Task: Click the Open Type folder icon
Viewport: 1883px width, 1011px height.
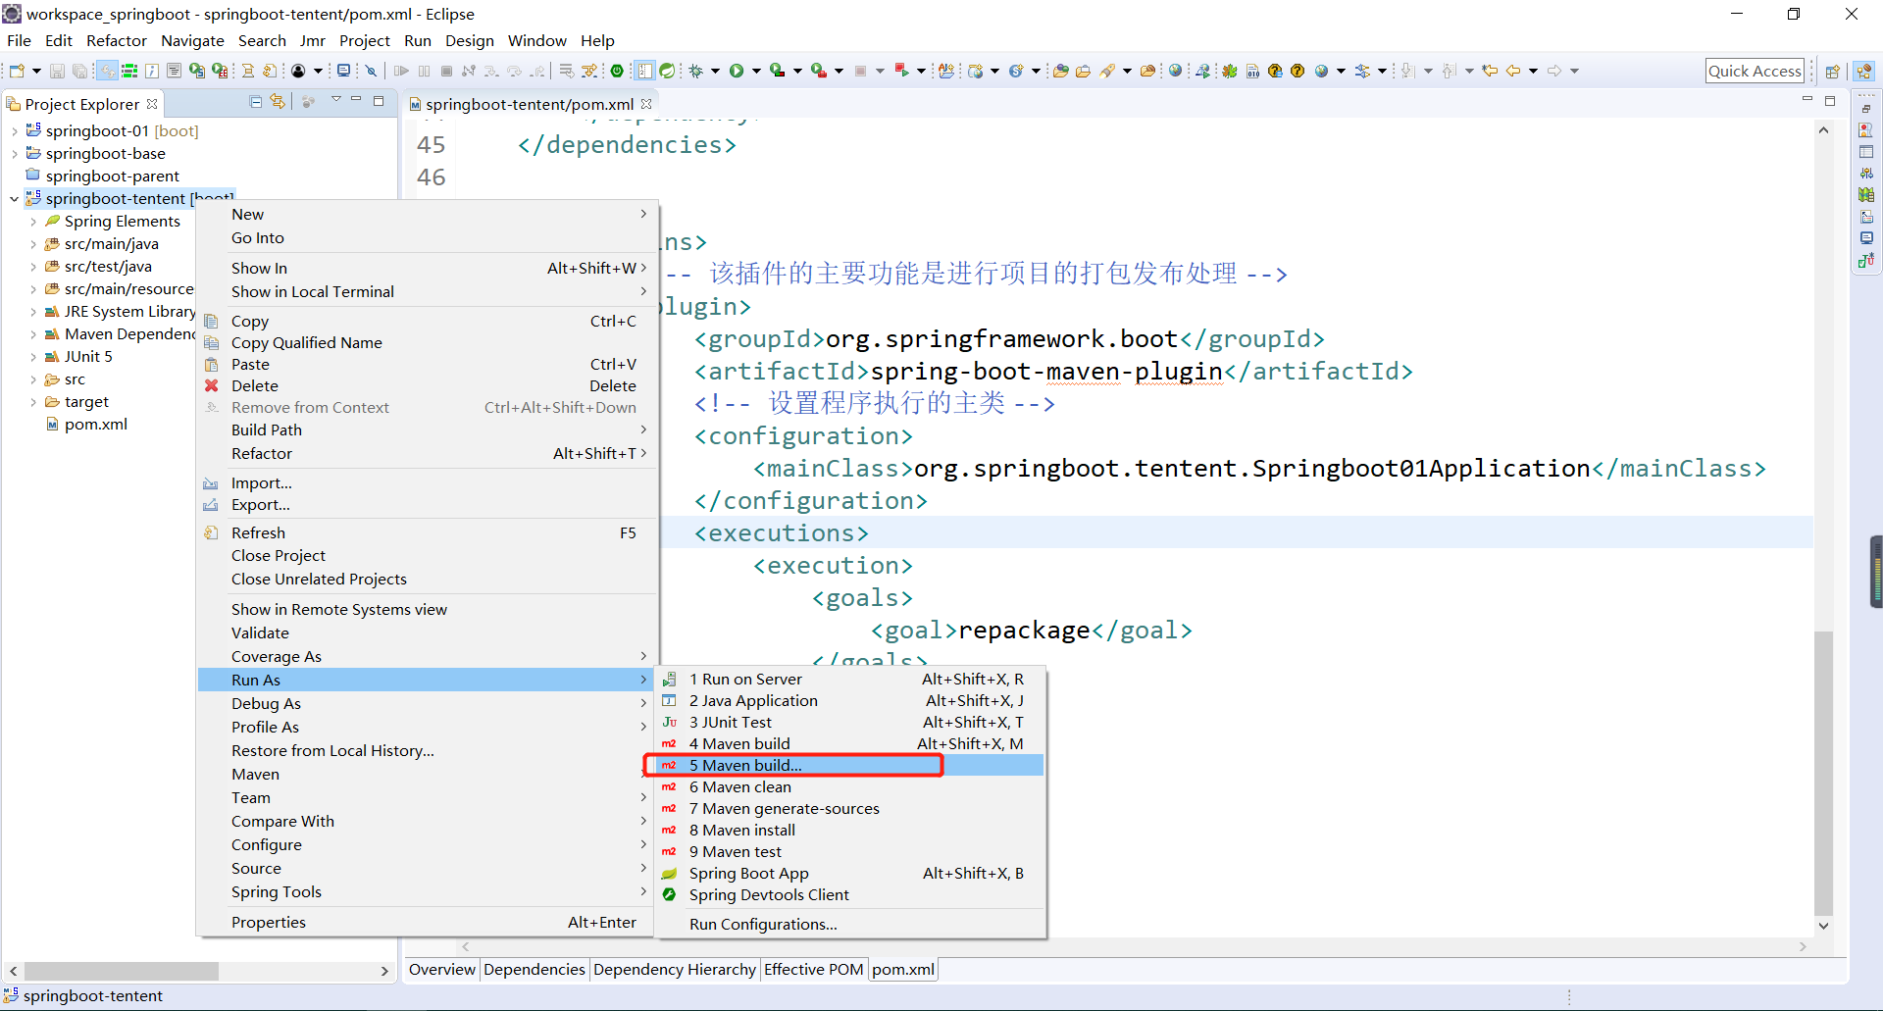Action: [1060, 71]
